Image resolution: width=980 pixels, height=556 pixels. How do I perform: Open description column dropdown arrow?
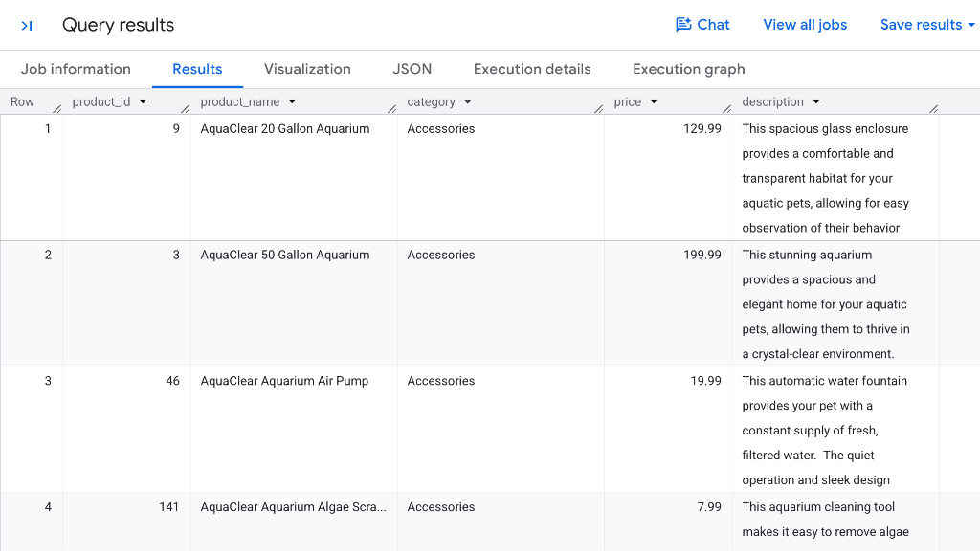click(816, 101)
